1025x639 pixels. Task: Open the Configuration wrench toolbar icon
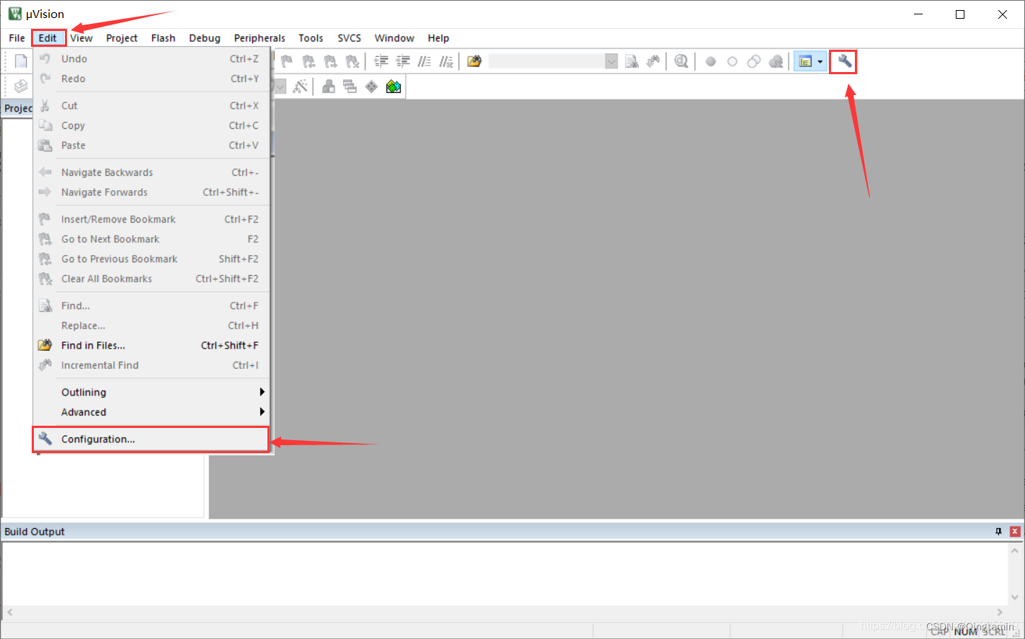844,62
